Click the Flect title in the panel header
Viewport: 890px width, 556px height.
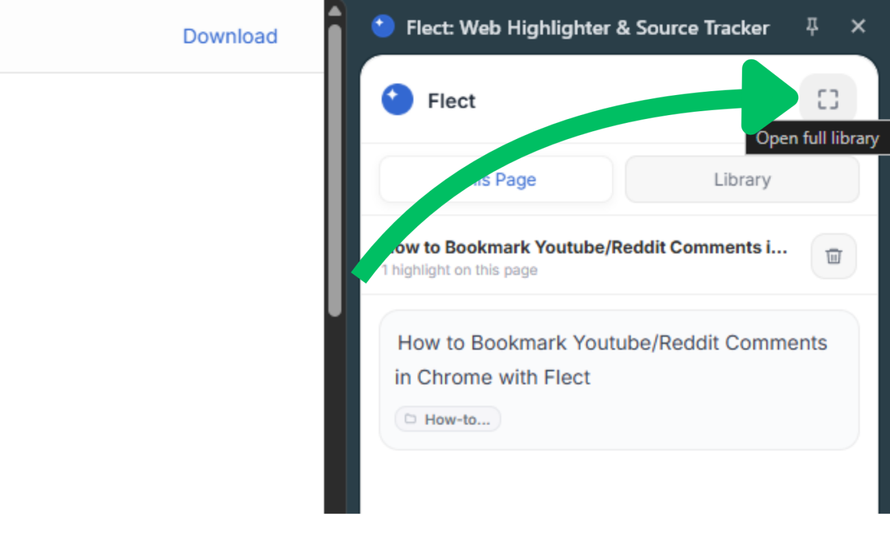(x=451, y=100)
